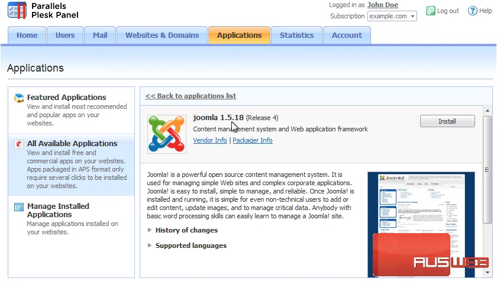Image resolution: width=497 pixels, height=284 pixels.
Task: Go to the Home tab
Action: [27, 35]
